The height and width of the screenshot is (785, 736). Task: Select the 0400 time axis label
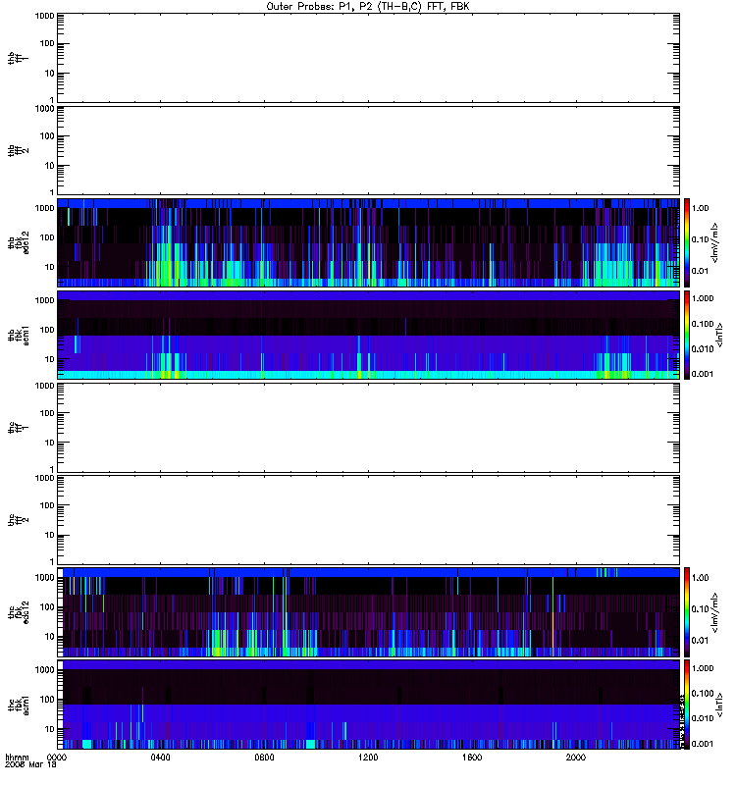[x=160, y=758]
